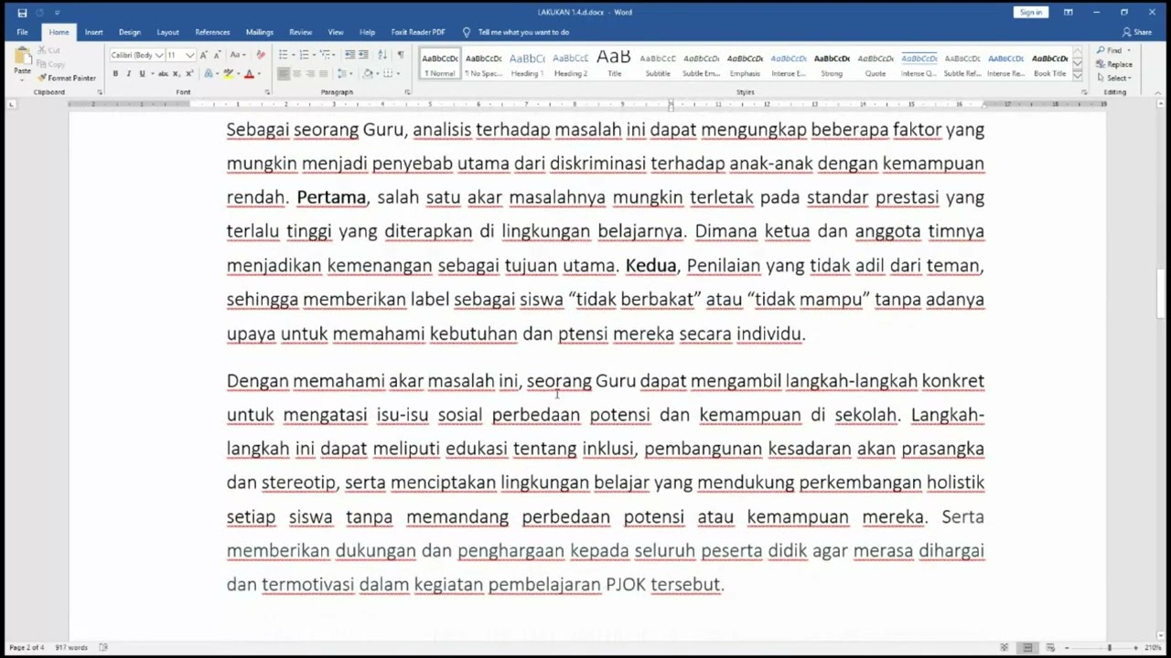Click the Ribbon Display Options icon

coord(1068,12)
